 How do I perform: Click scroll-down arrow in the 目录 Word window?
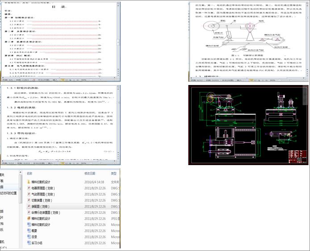[x=118, y=69]
